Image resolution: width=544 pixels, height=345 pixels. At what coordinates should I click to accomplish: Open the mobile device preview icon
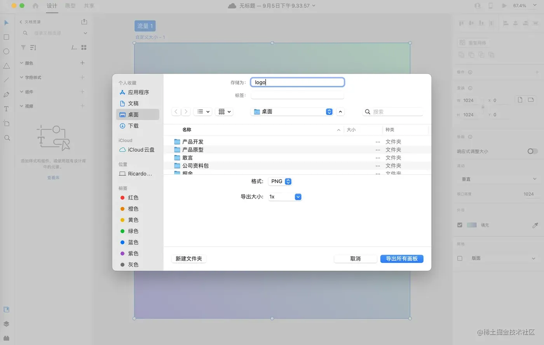click(x=490, y=6)
